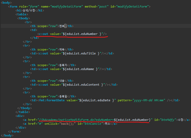
Task: Click method="post" attribute
Action: (97, 7)
